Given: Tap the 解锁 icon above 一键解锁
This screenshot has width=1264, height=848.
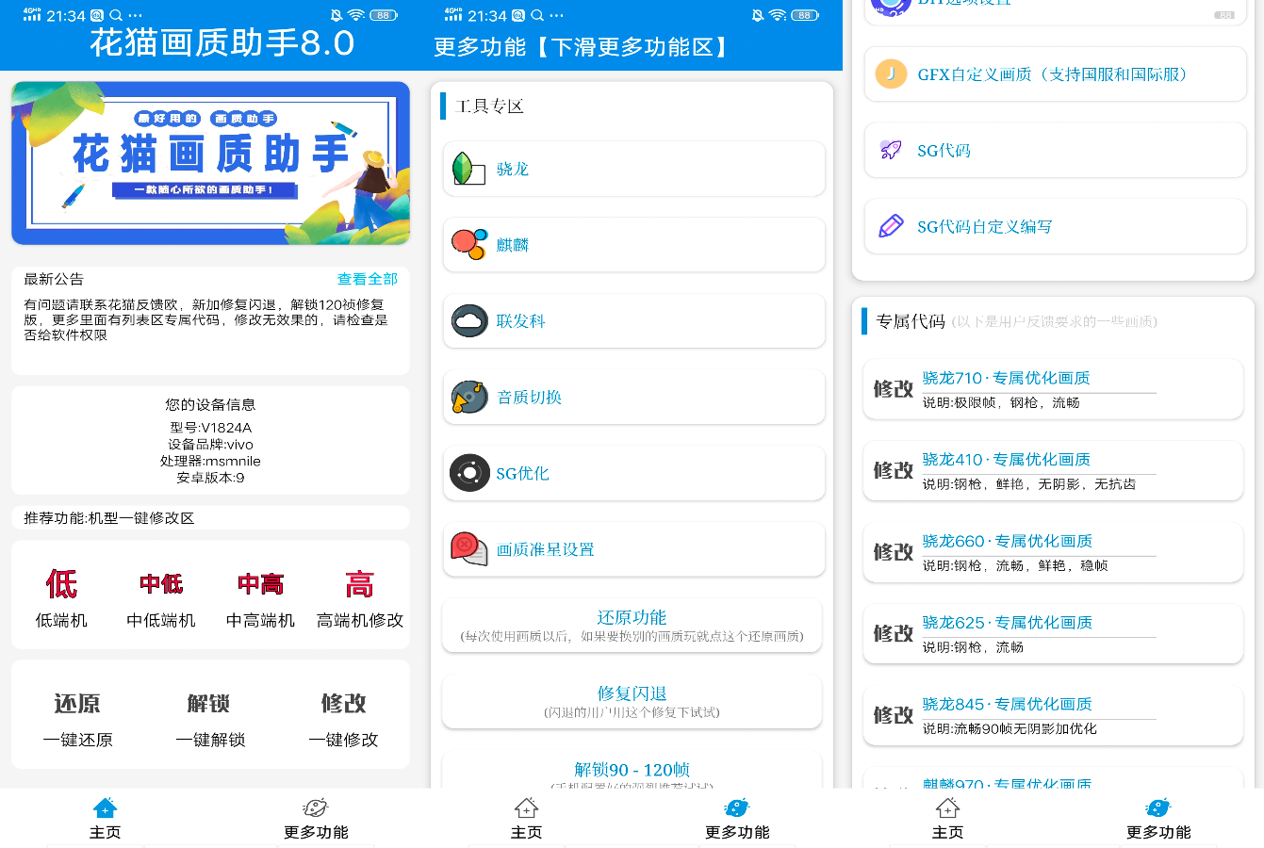Looking at the screenshot, I should pos(209,704).
